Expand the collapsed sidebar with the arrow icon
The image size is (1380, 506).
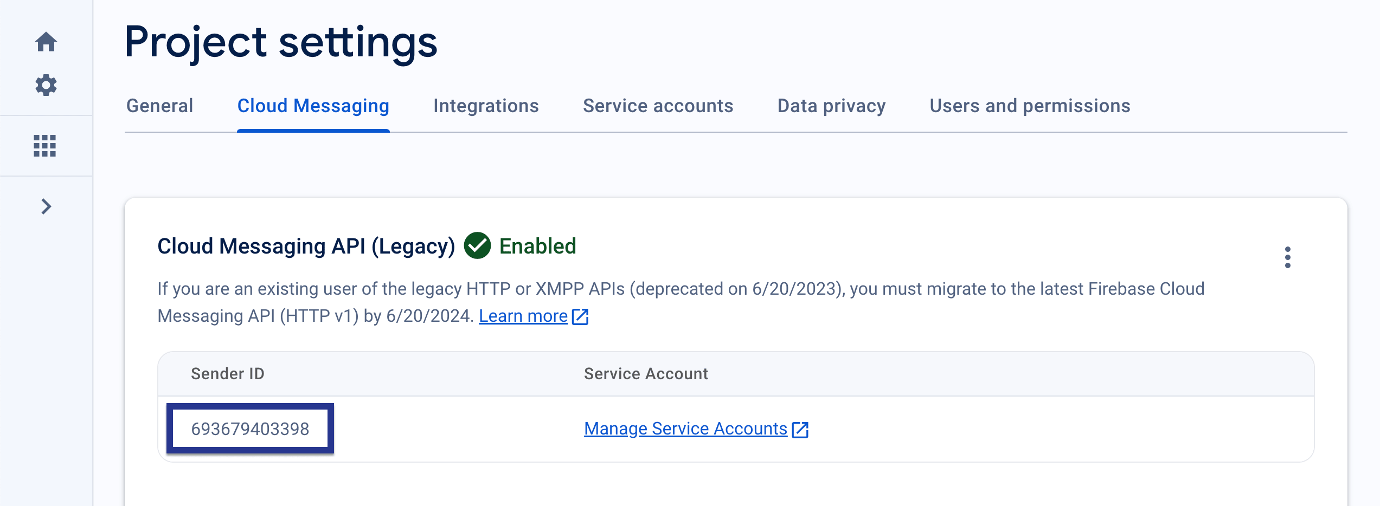click(x=46, y=206)
